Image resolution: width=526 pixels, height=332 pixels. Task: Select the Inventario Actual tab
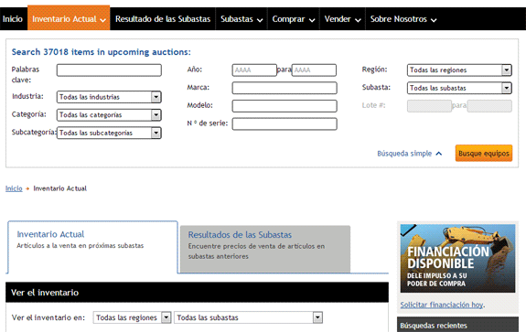(92, 247)
